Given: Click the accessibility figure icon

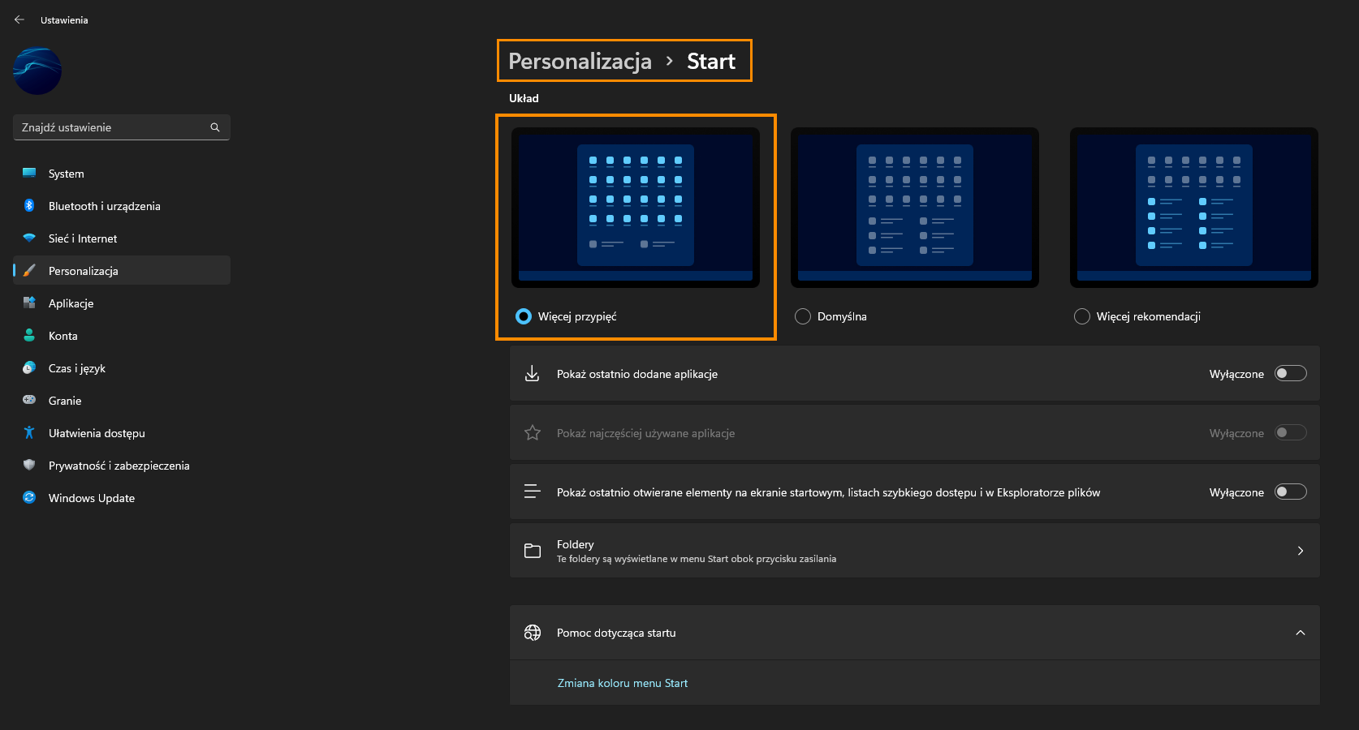Looking at the screenshot, I should (29, 432).
